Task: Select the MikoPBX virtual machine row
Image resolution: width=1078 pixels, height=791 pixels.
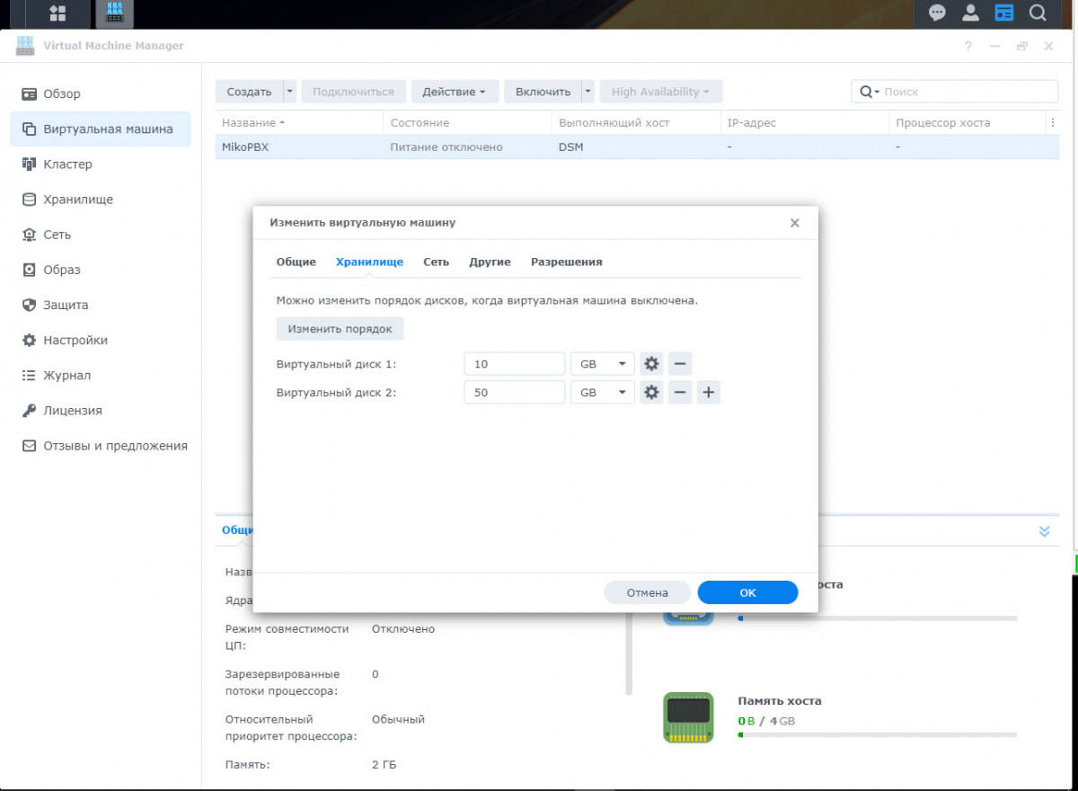Action: pos(637,147)
